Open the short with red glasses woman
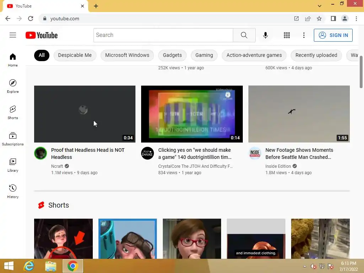This screenshot has width=364, height=273. tap(192, 239)
